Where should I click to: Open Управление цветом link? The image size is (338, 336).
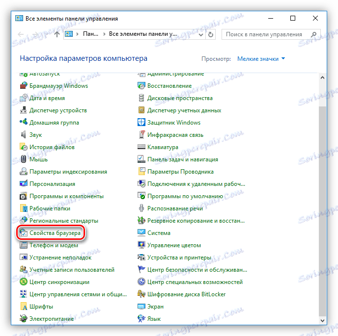pyautogui.click(x=174, y=245)
